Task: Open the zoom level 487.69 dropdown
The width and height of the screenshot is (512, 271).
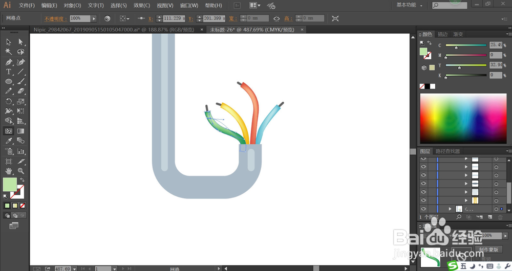Action: point(75,269)
